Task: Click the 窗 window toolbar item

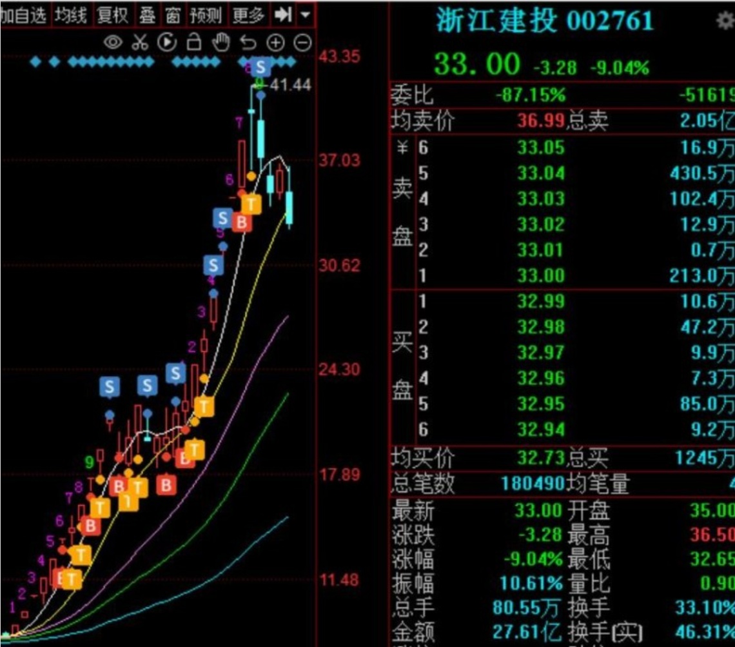Action: click(173, 15)
